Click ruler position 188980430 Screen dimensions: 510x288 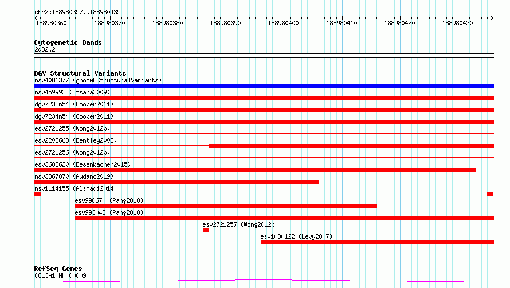[x=457, y=23]
